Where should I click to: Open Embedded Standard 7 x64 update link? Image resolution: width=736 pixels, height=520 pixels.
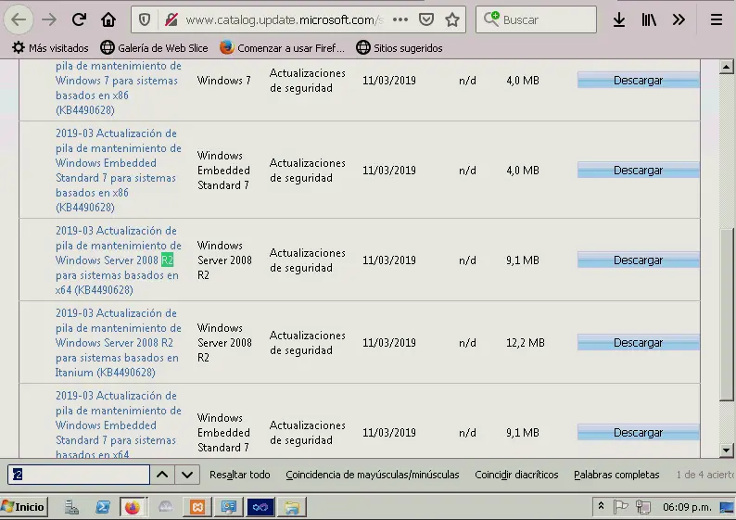pos(119,425)
